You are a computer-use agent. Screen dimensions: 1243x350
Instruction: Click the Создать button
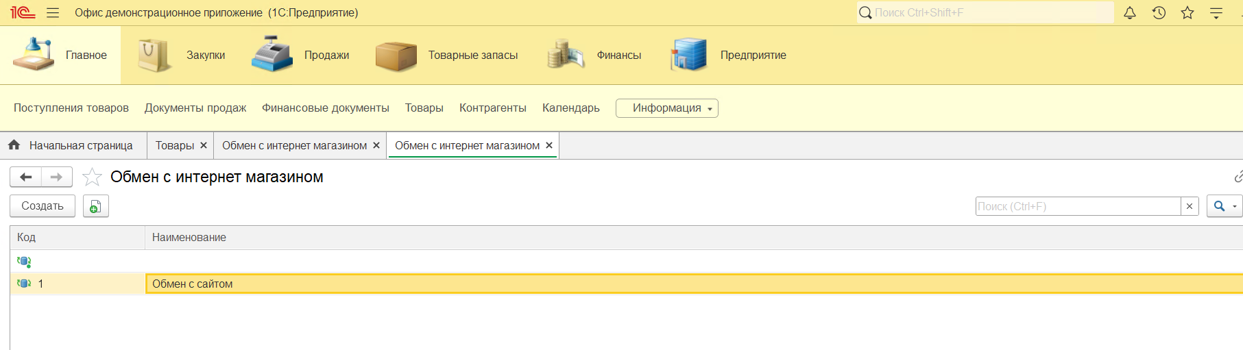pos(43,206)
